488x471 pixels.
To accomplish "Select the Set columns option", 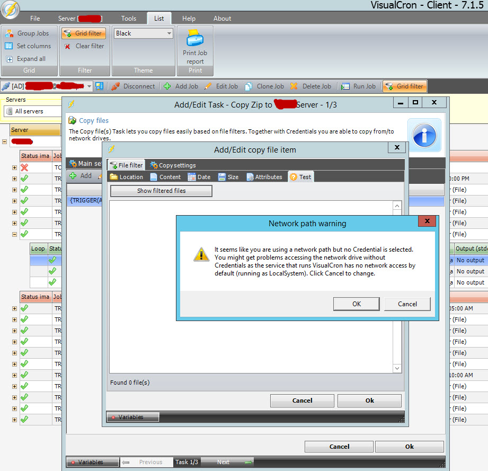I will pyautogui.click(x=28, y=46).
